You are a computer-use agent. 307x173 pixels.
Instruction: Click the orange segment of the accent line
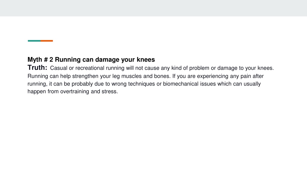coord(47,41)
